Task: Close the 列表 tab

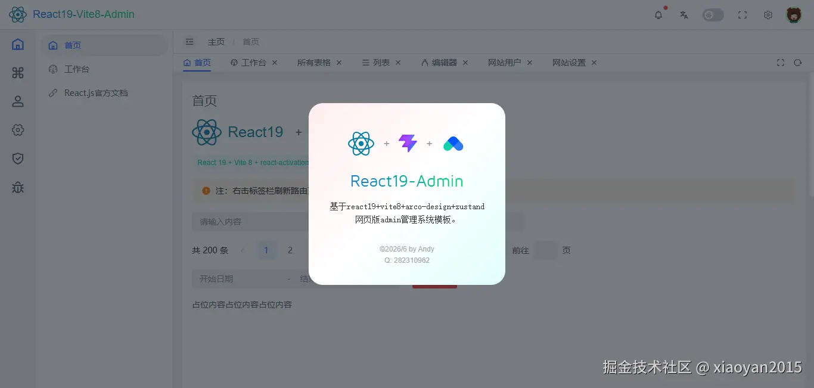Action: pyautogui.click(x=398, y=63)
